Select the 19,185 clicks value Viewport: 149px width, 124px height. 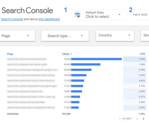pos(67,81)
